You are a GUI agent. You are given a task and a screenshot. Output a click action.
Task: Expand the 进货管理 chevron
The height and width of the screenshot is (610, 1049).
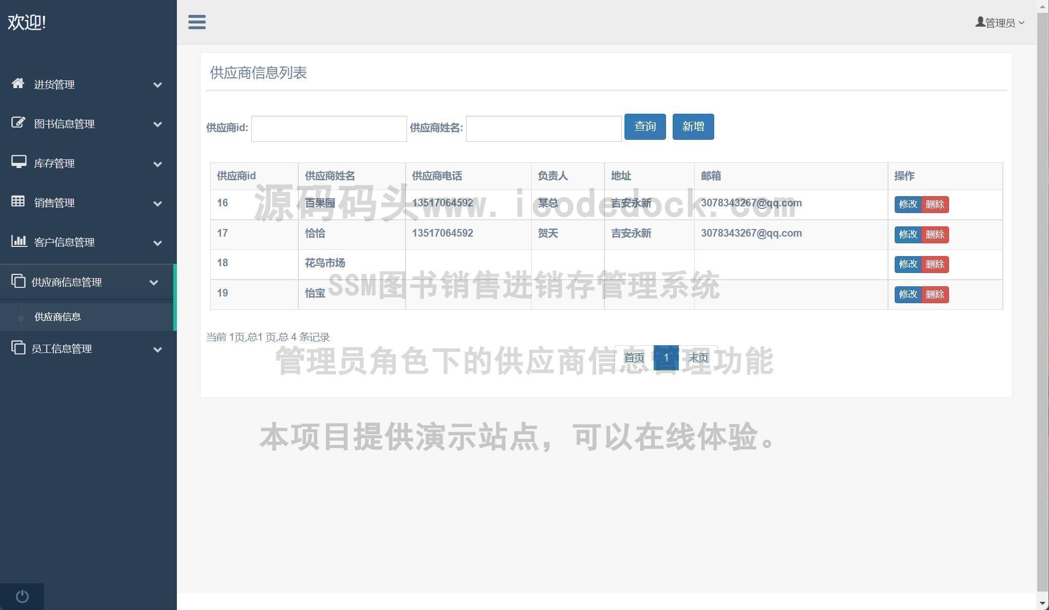(x=157, y=85)
